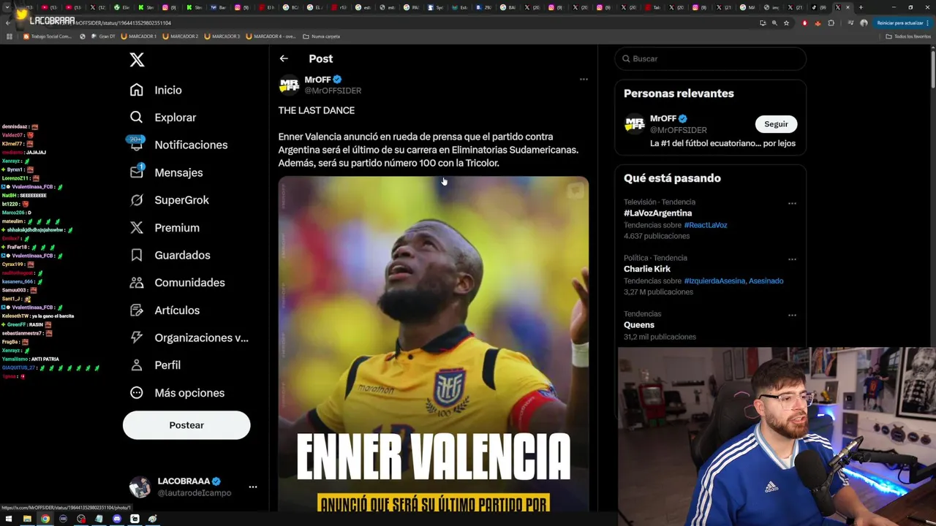Click the Artículos icon

click(x=137, y=310)
